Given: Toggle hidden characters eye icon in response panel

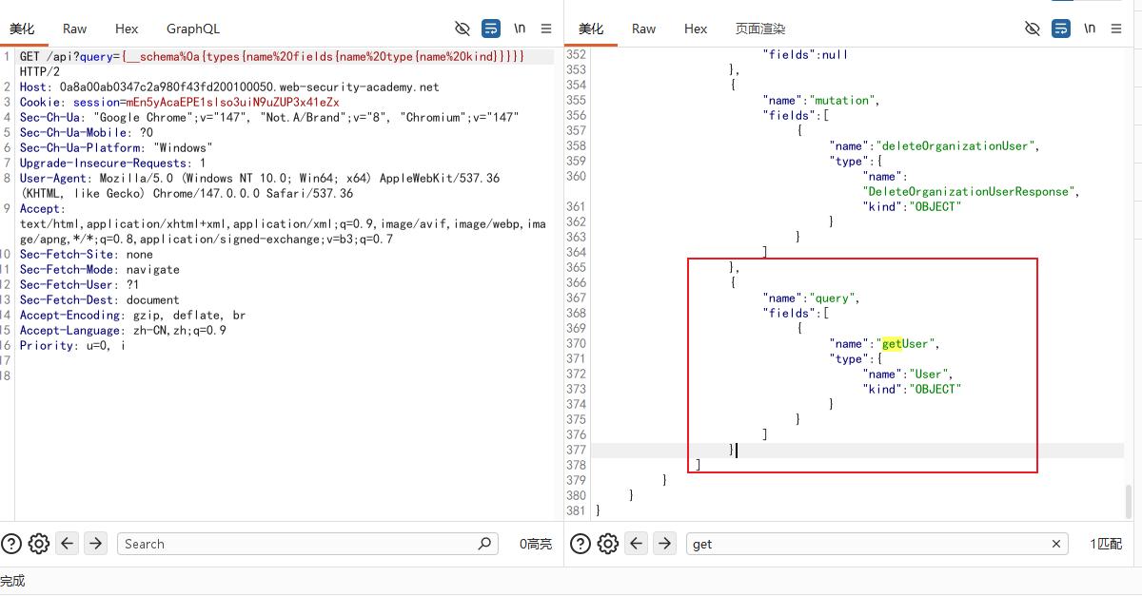Looking at the screenshot, I should 1033,29.
